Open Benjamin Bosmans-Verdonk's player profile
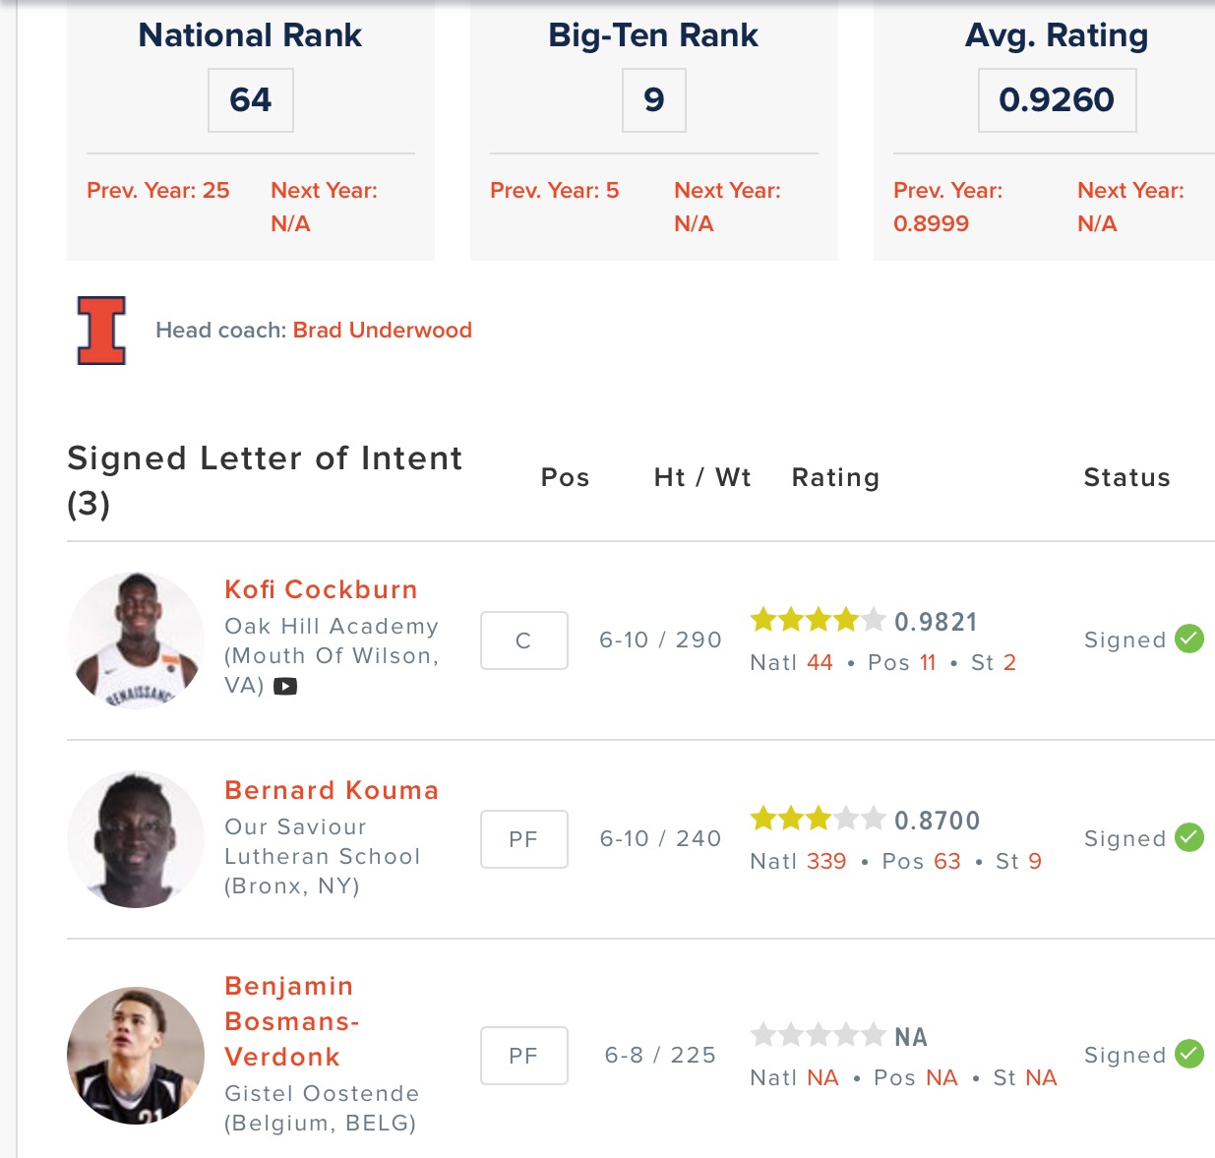 [x=290, y=1021]
